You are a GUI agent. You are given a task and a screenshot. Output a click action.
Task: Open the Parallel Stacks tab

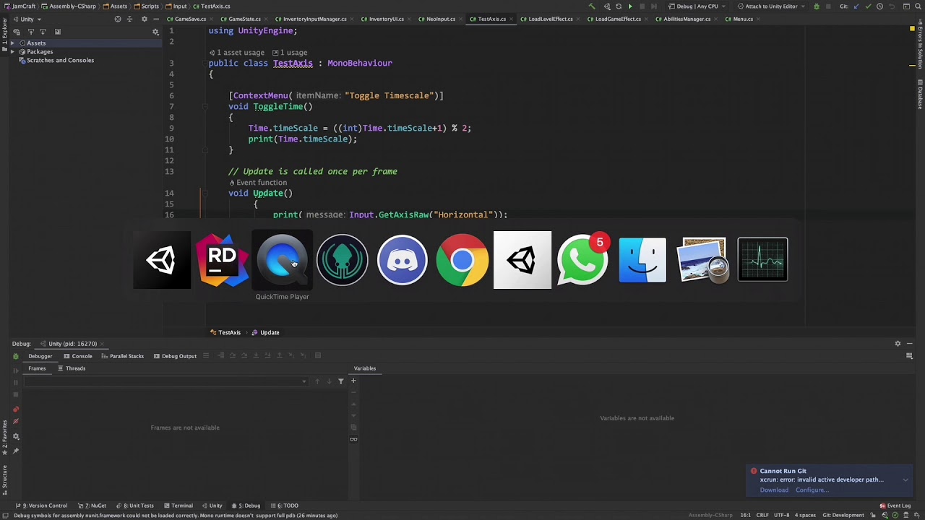123,356
